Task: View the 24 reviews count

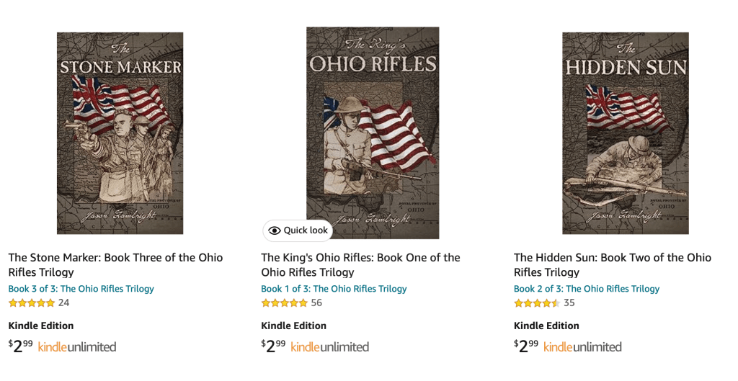Action: click(x=64, y=303)
